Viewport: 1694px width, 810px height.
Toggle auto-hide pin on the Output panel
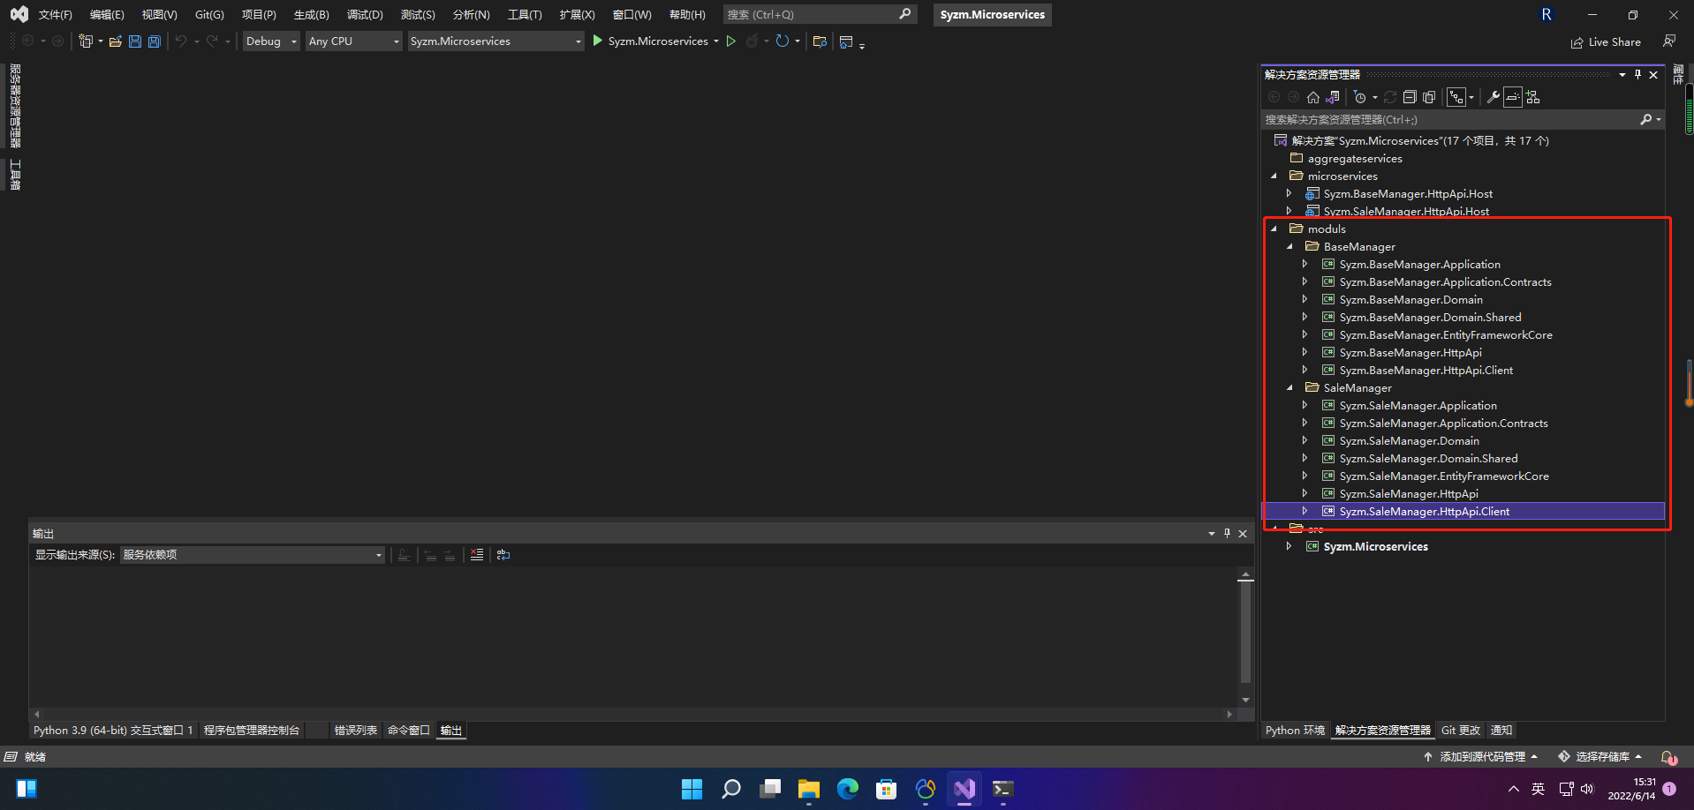1227,534
